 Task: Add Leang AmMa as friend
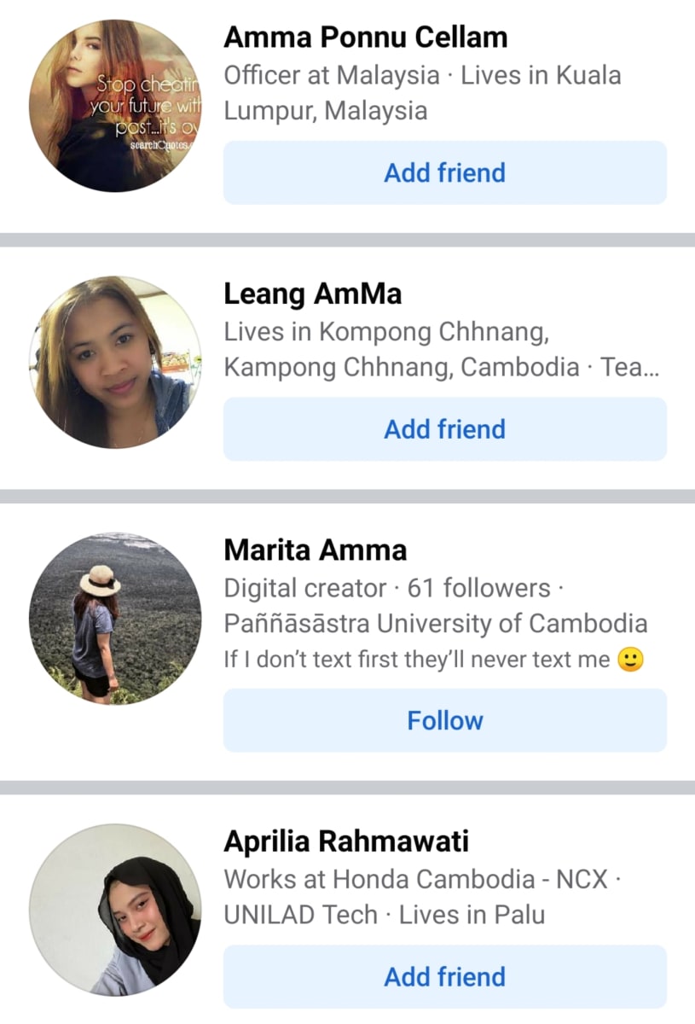click(445, 429)
